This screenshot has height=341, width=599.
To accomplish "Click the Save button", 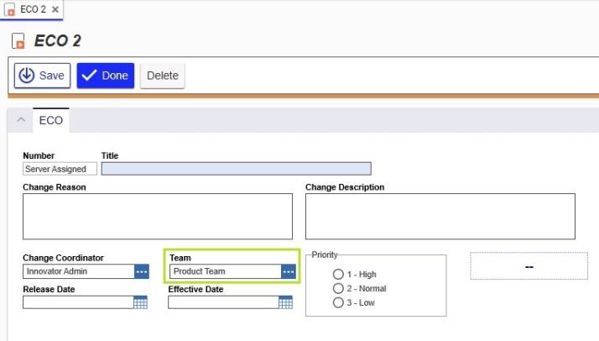I will (43, 76).
